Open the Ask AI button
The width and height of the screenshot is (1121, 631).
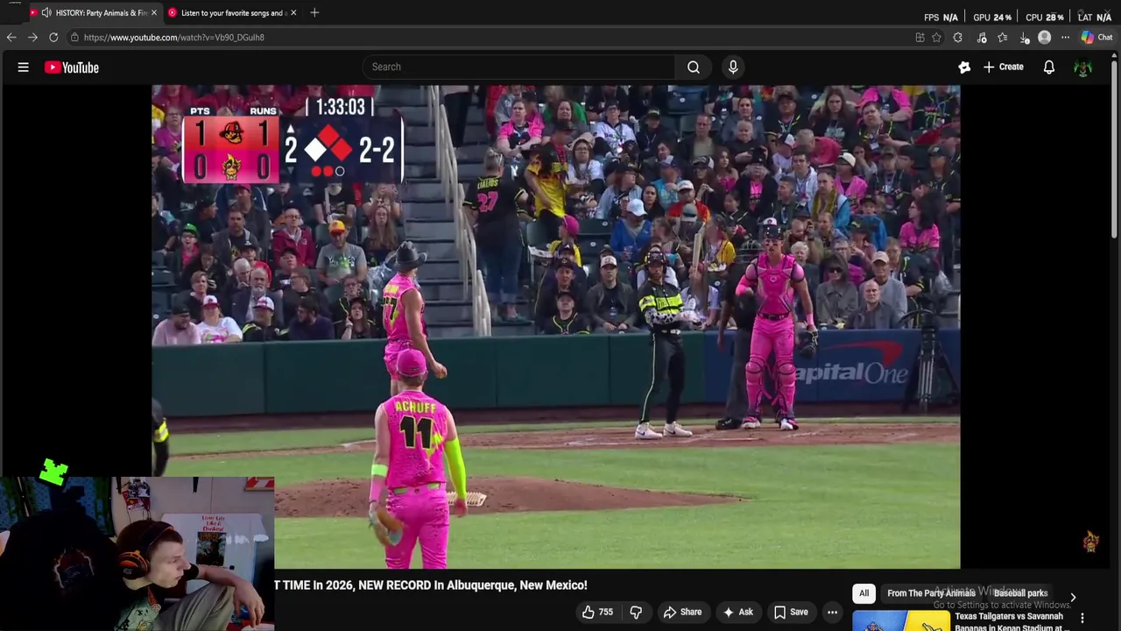[737, 612]
